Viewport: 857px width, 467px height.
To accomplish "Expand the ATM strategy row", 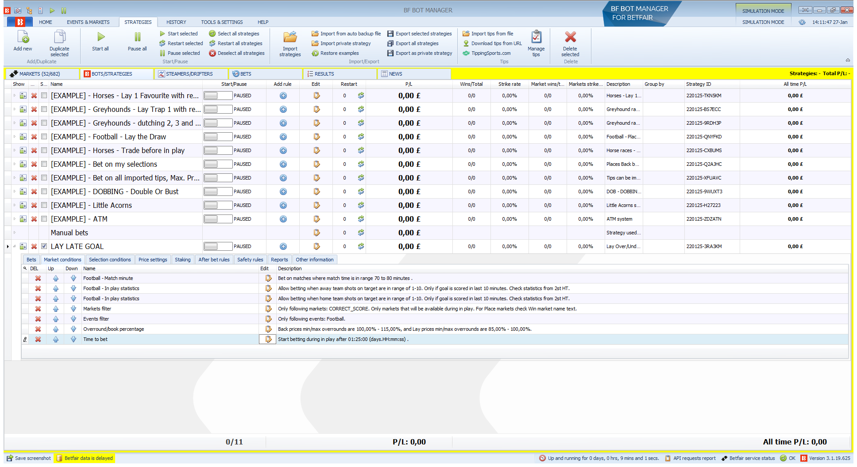I will 14,219.
